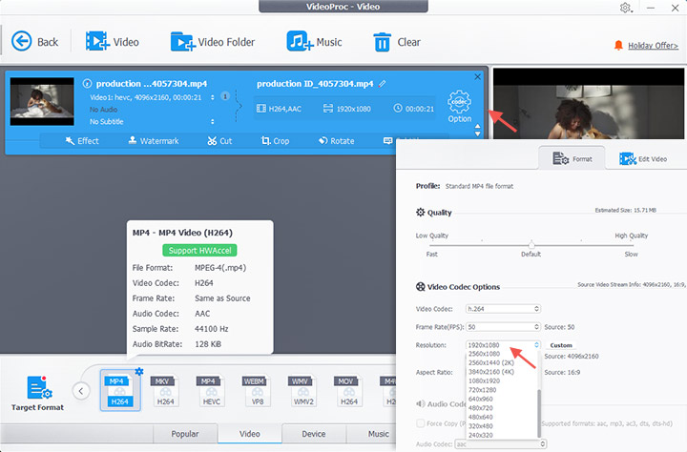Switch to the Video format tab

click(x=250, y=434)
